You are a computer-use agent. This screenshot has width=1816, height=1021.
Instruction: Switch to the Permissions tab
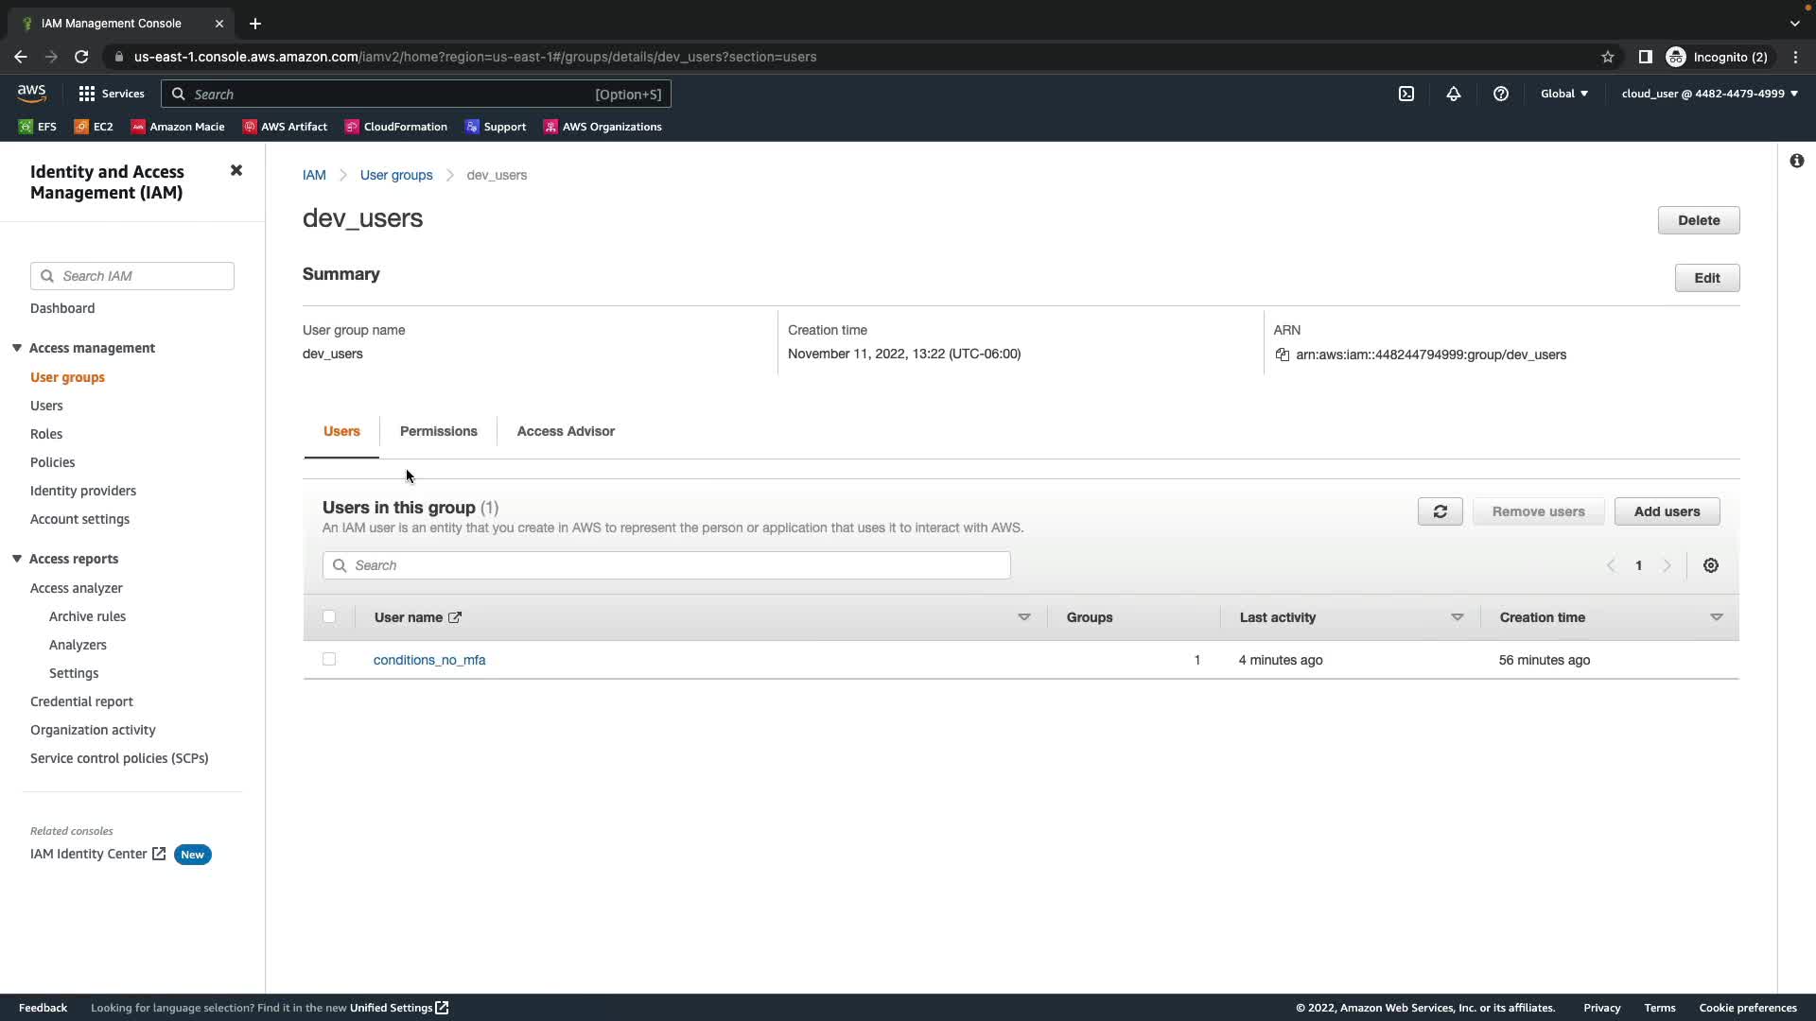coord(438,431)
